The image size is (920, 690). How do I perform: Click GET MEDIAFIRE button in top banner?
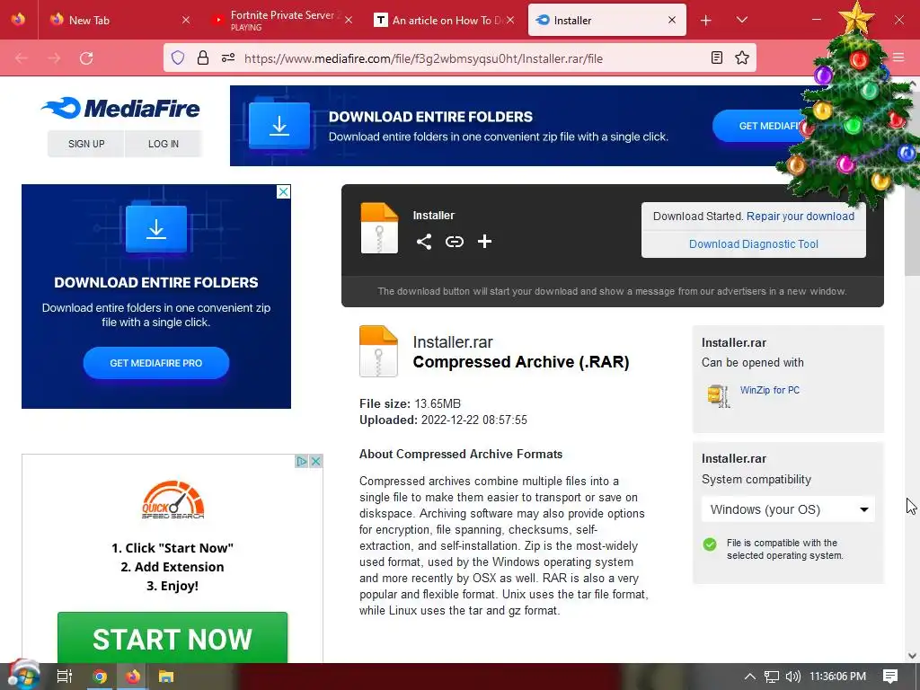coord(760,126)
